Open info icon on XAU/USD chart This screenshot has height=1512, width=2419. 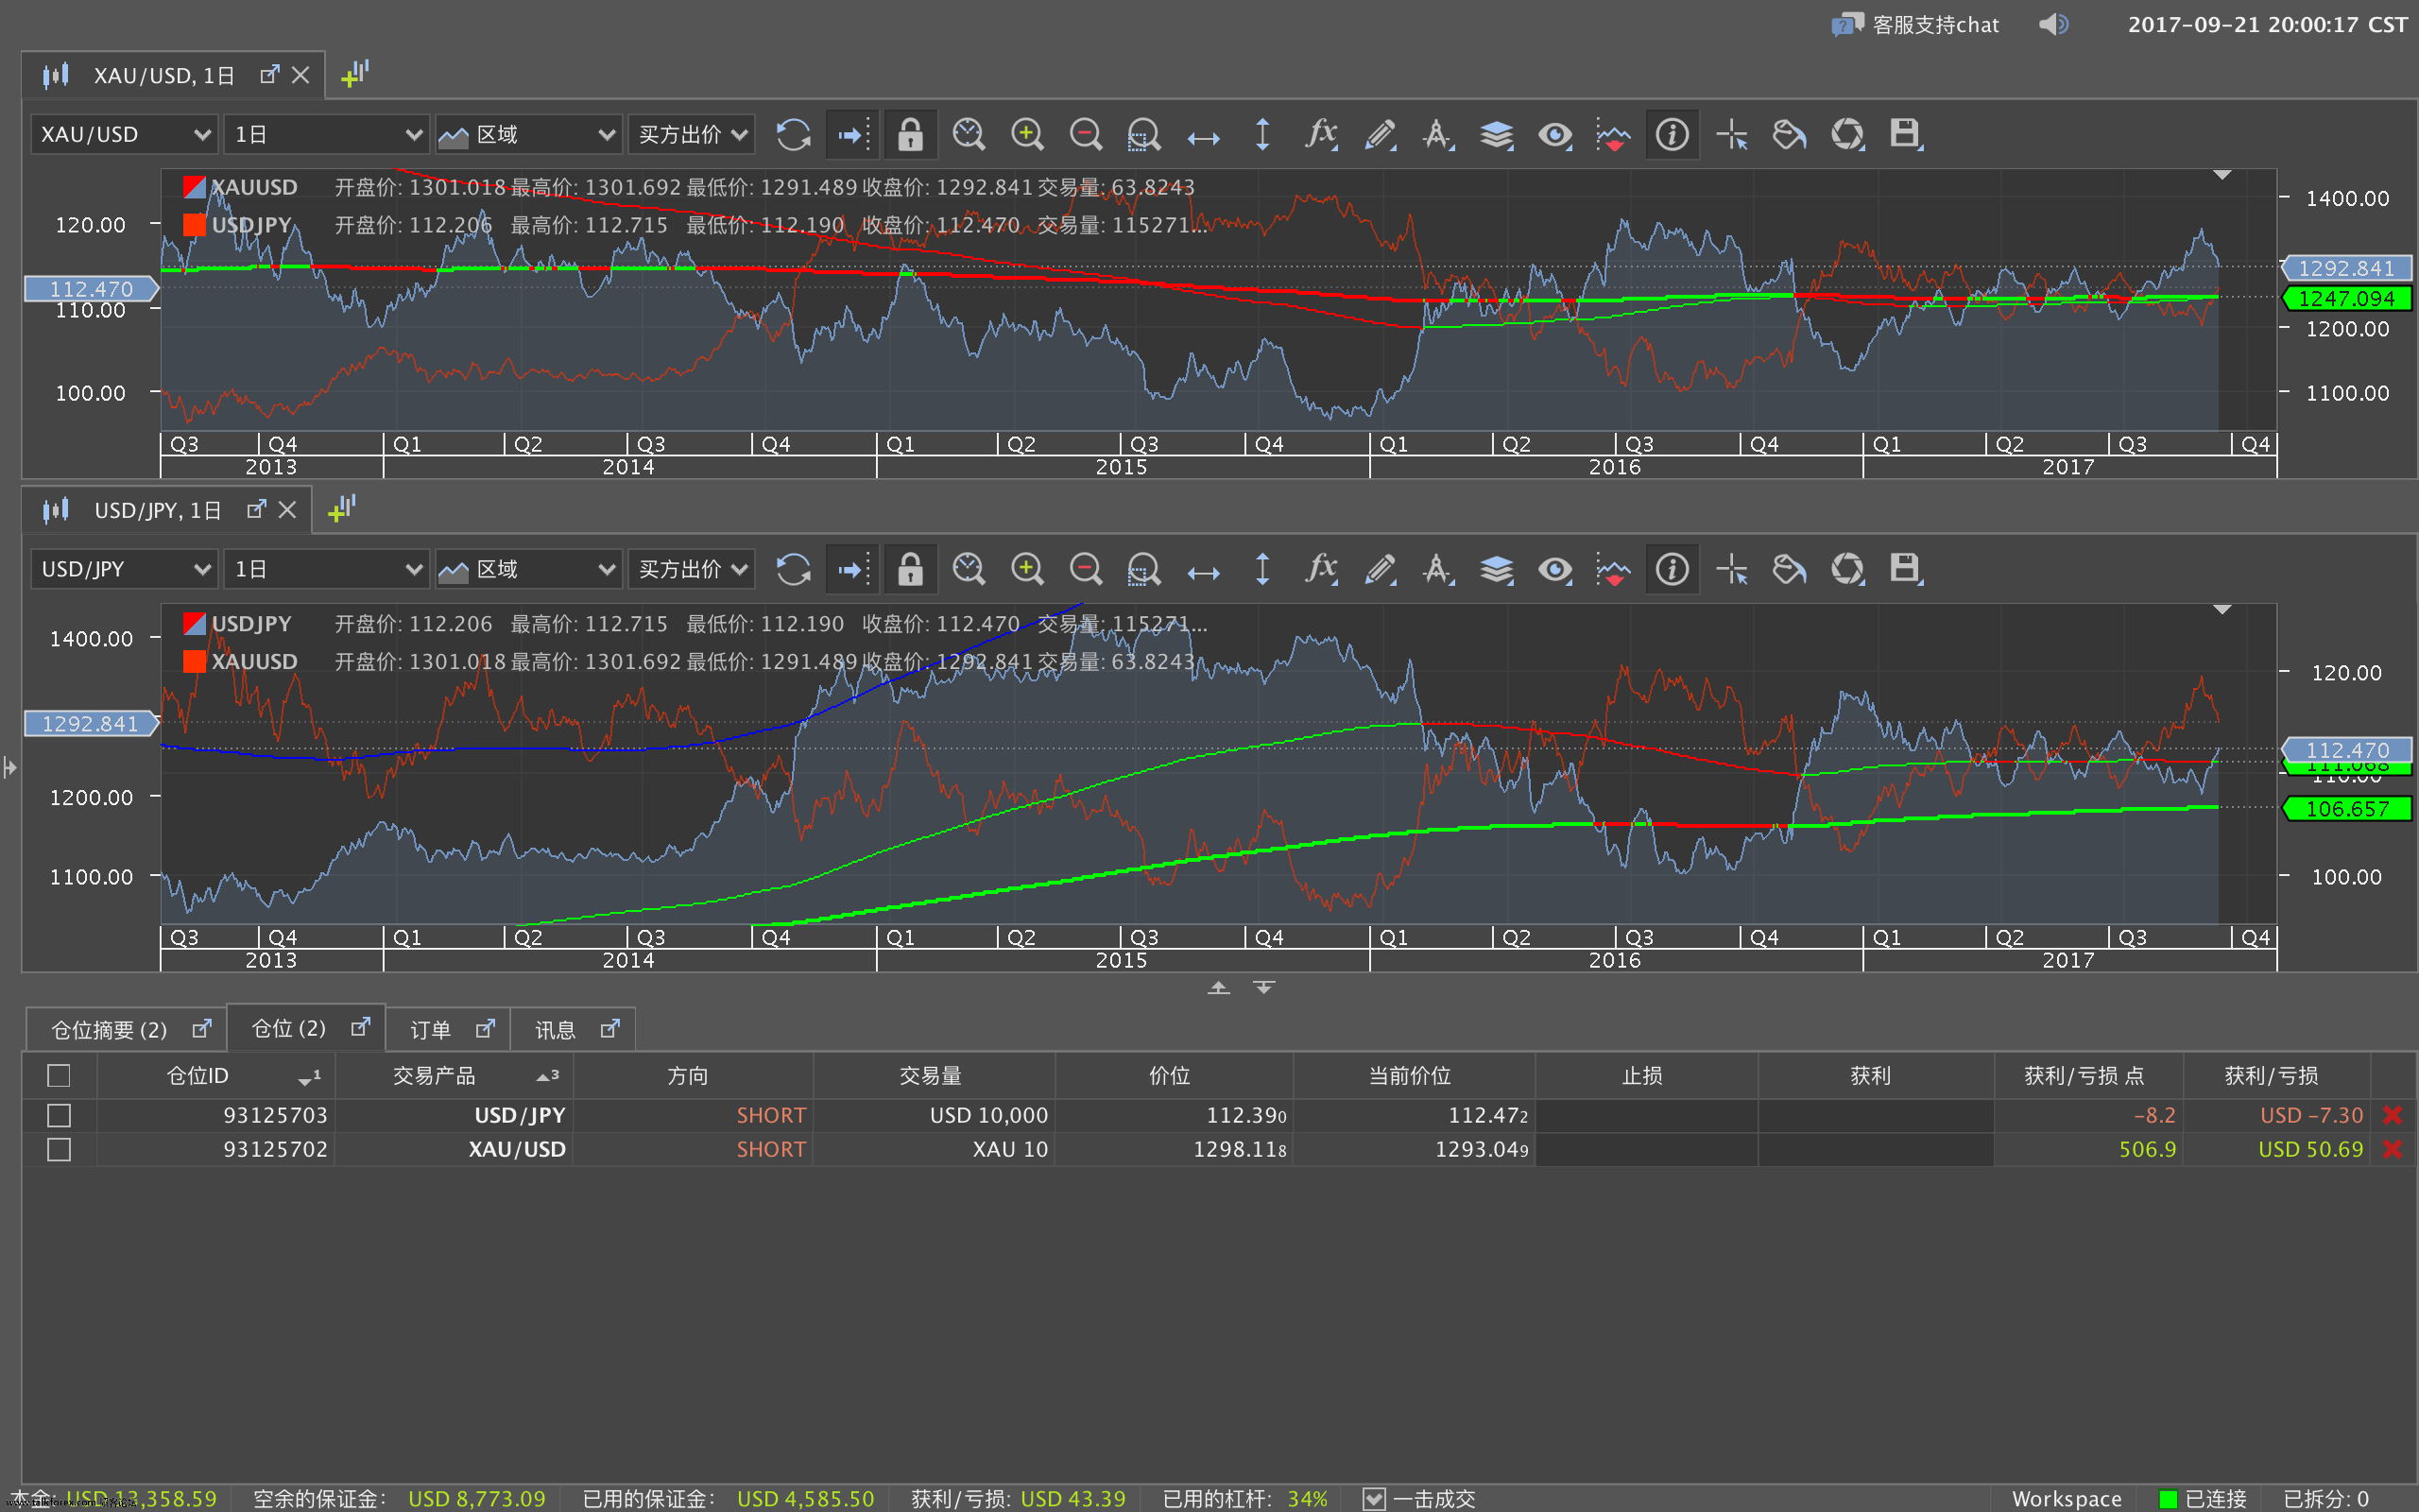(1673, 134)
